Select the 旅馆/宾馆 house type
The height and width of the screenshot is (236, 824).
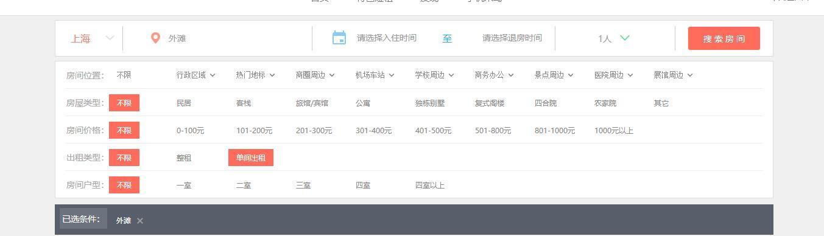312,103
